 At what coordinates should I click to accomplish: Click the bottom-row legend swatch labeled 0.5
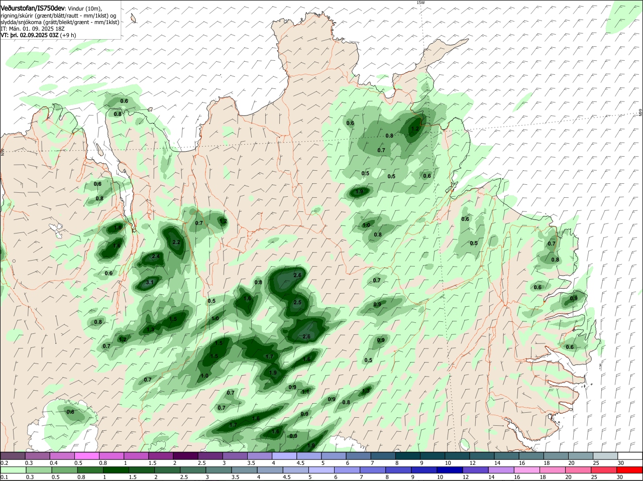point(64,470)
